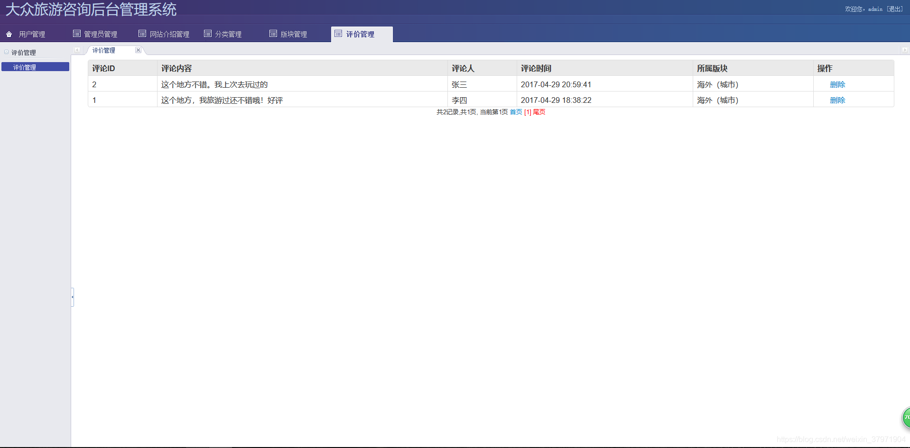Click 海外（城市） in 李四's row
Image resolution: width=910 pixels, height=448 pixels.
(x=718, y=100)
